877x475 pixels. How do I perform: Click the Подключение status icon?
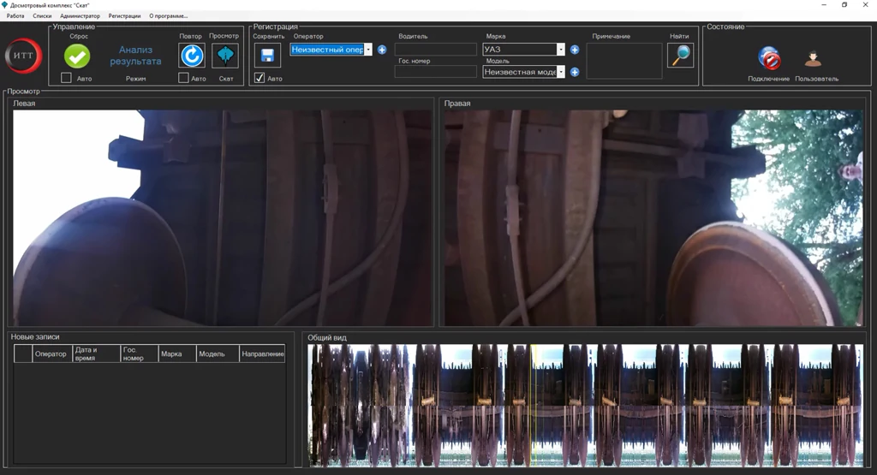tap(768, 59)
